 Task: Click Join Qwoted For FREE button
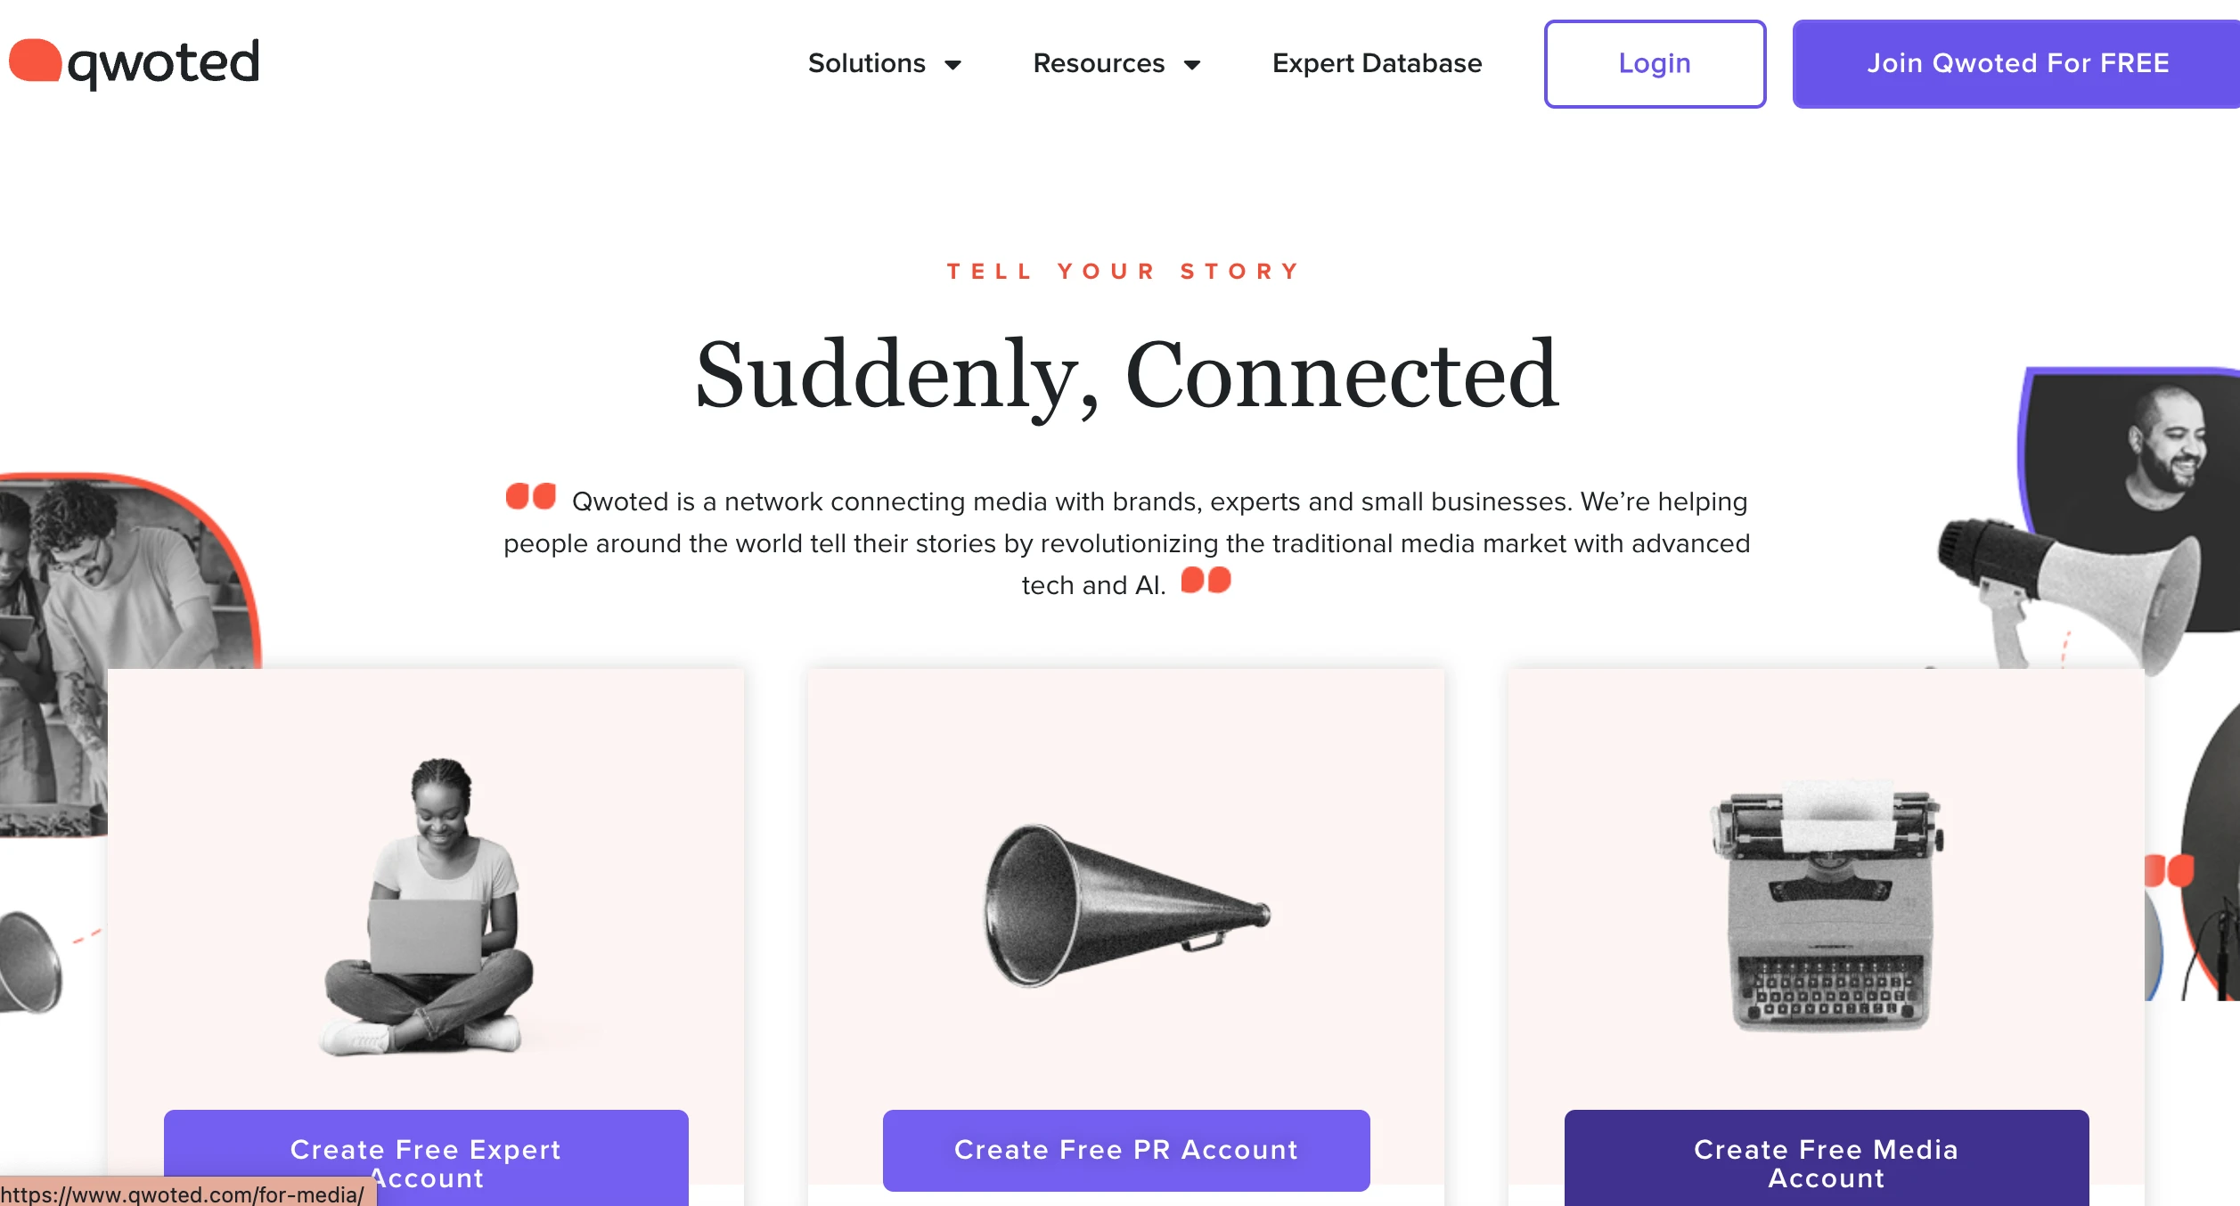pyautogui.click(x=2017, y=63)
